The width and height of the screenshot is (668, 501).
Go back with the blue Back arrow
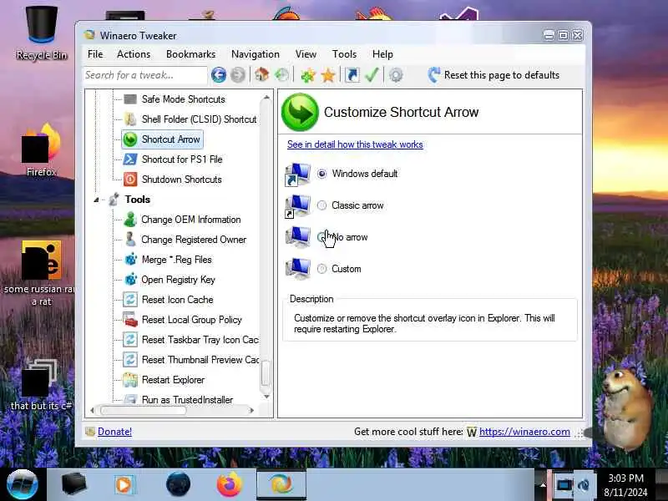tap(219, 75)
